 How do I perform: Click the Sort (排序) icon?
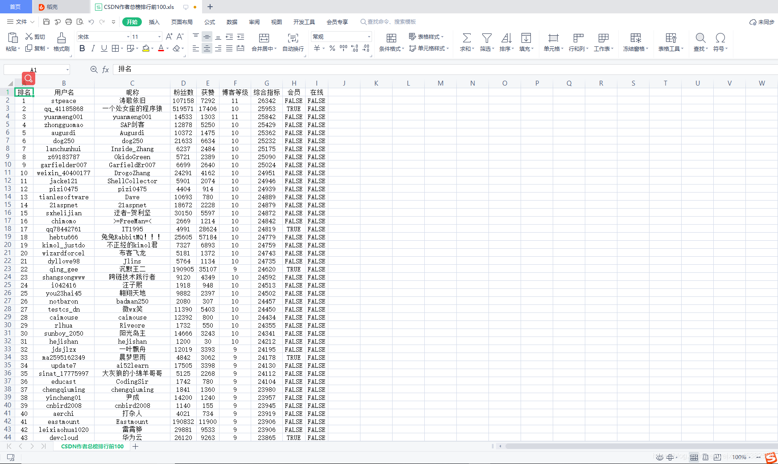click(506, 38)
